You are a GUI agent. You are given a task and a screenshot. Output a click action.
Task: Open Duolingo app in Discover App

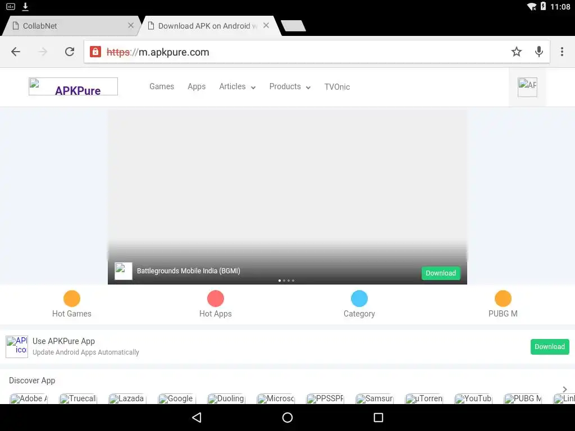[226, 398]
